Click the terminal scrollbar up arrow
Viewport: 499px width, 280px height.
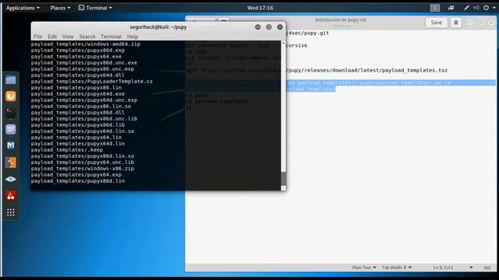283,43
